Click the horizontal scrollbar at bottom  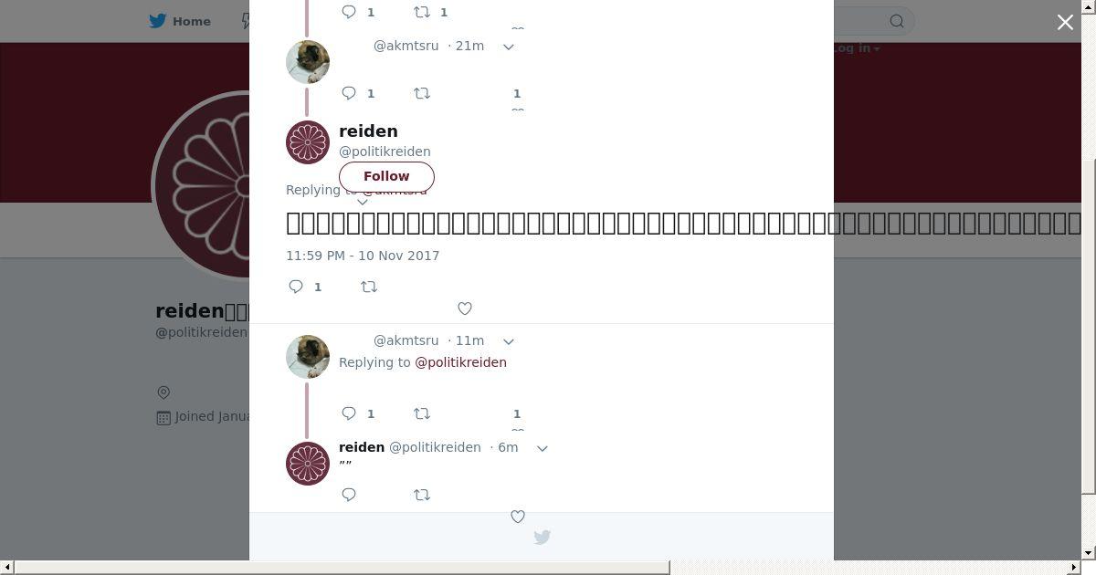pos(342,568)
